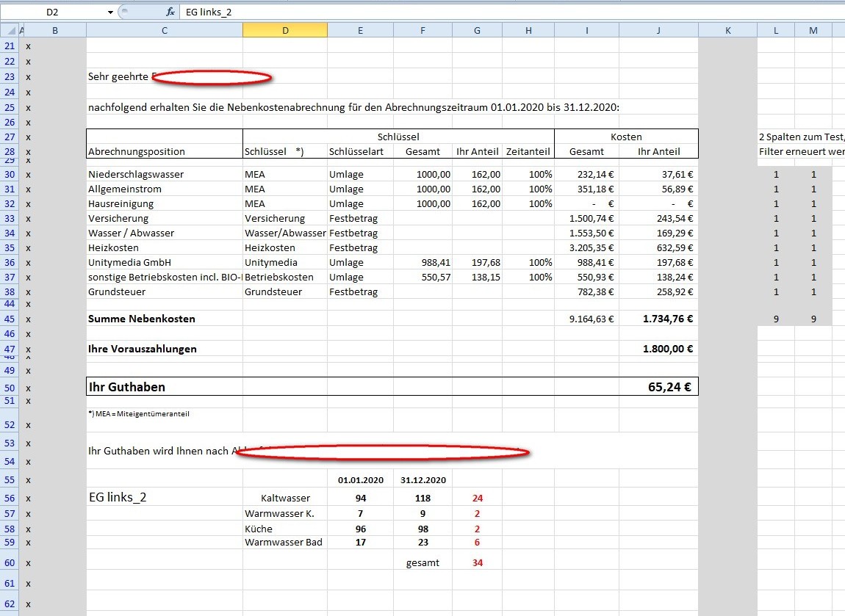Select row 30 header
This screenshot has width=845, height=616.
pyautogui.click(x=10, y=175)
